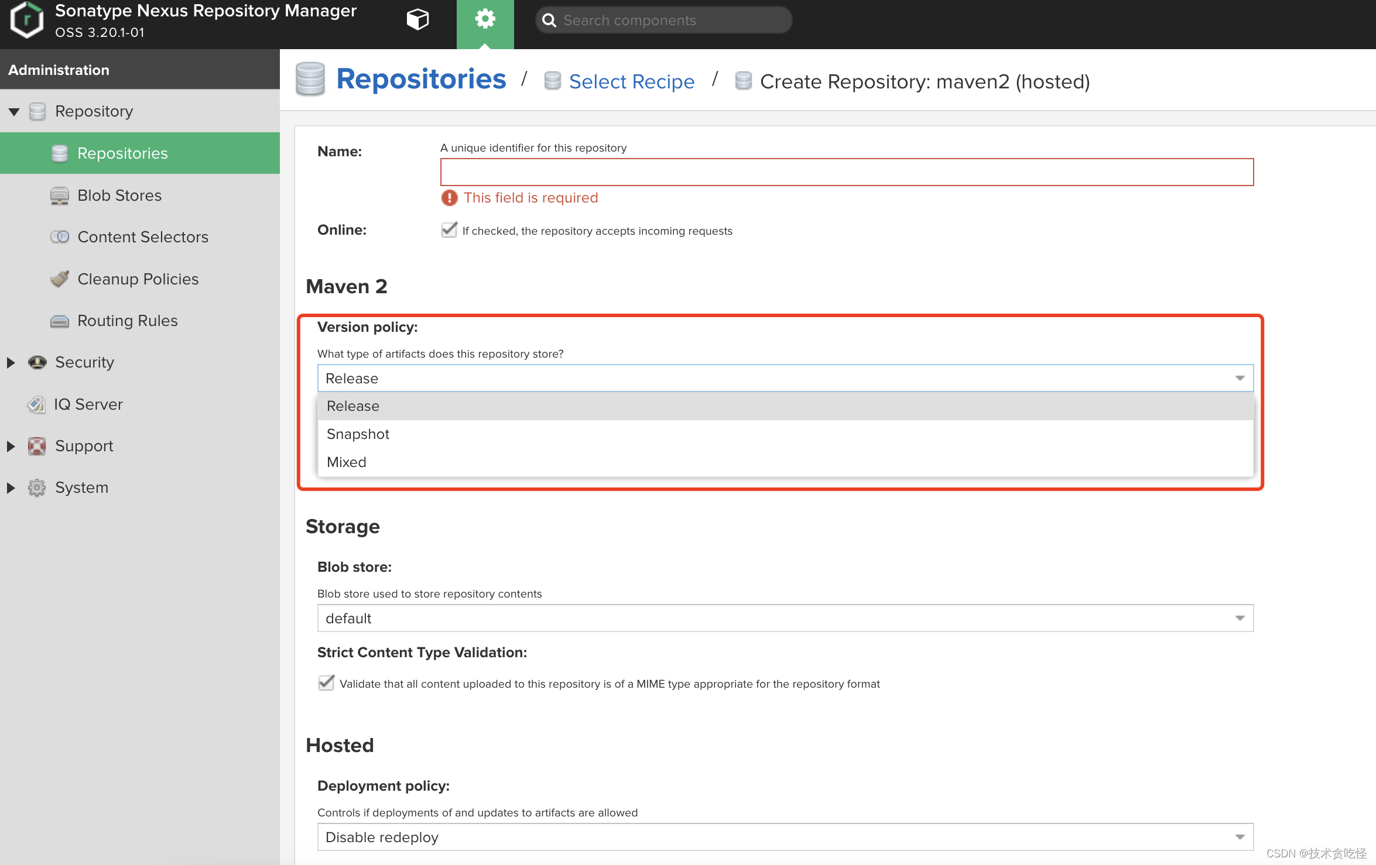Click the IQ Server icon in sidebar

[36, 404]
